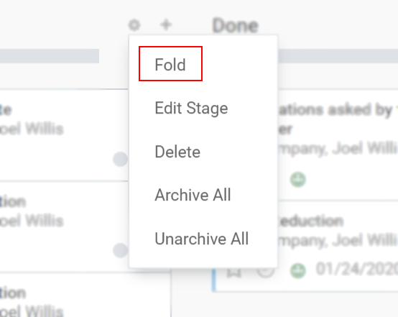The width and height of the screenshot is (398, 317).
Task: Click Unarchive All in the menu
Action: 202,239
